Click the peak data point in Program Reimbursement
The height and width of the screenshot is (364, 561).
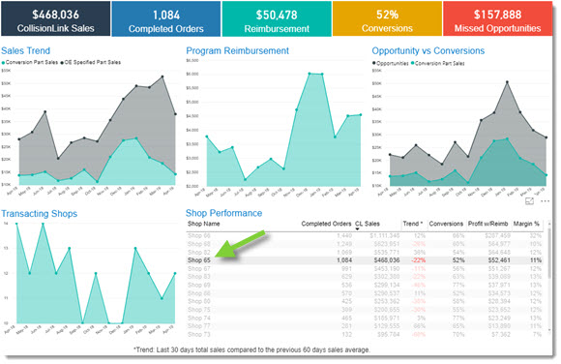coord(310,74)
